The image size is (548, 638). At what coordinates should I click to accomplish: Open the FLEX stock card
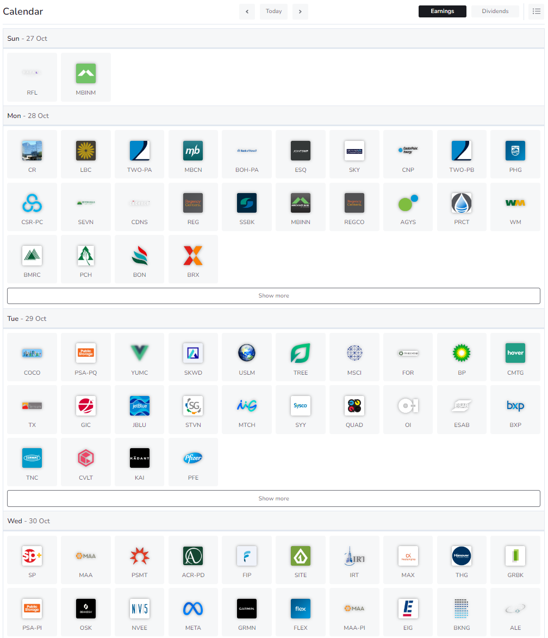point(301,612)
